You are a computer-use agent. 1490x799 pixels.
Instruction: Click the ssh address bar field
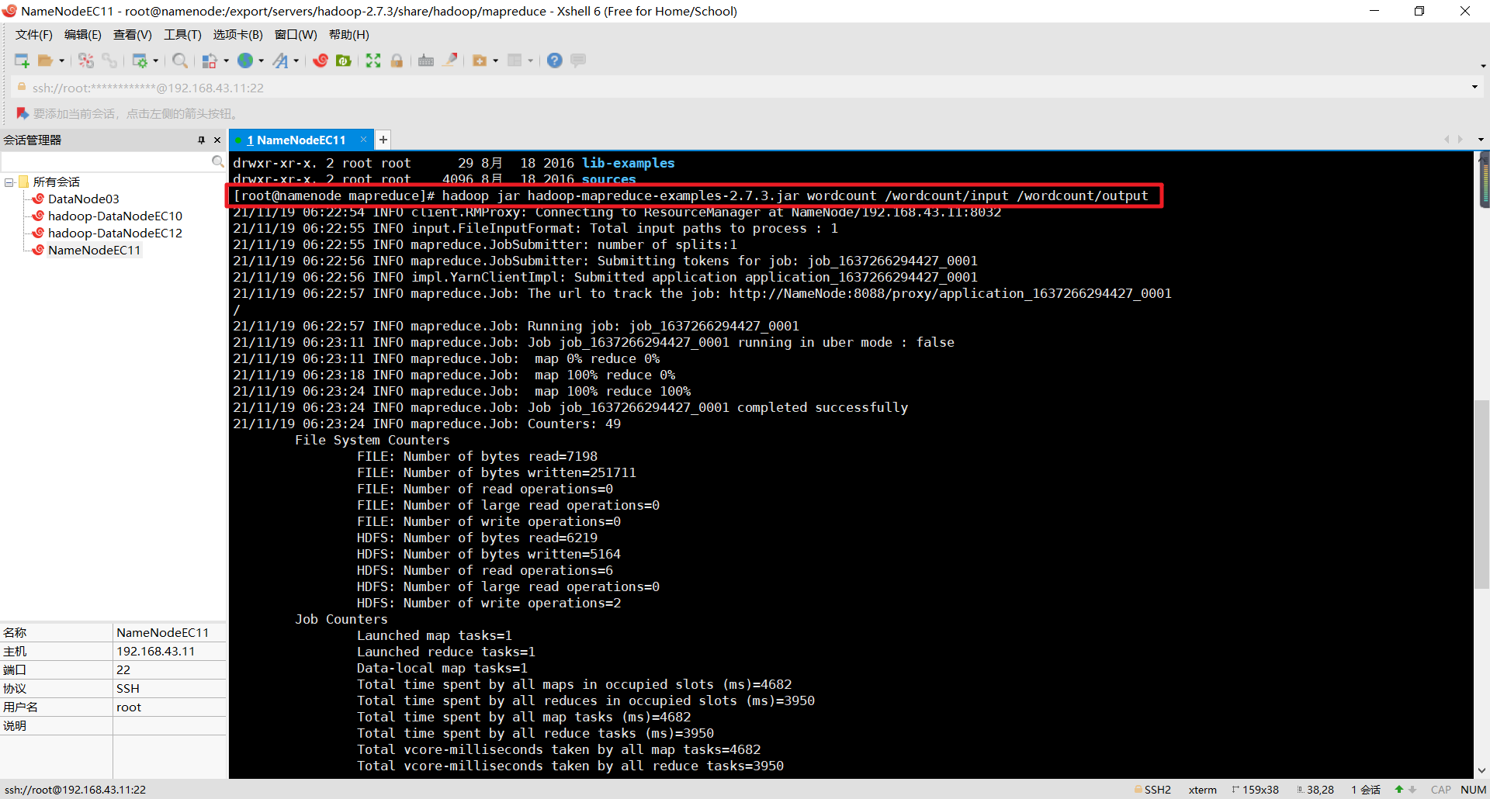coord(745,88)
